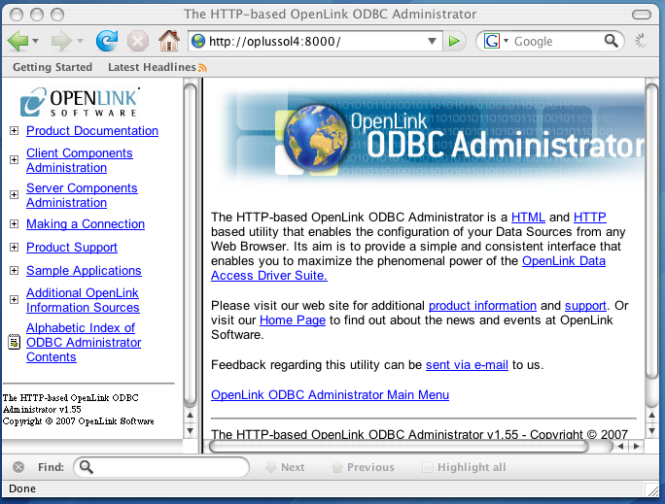Click the Alphabetic Index document icon
This screenshot has width=665, height=504.
[x=14, y=342]
